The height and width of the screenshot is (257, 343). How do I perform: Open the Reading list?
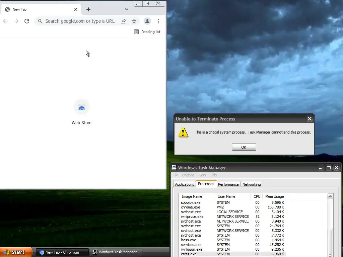coord(147,32)
